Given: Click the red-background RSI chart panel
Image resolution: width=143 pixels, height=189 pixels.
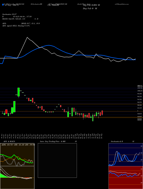Looking at the screenshot, I should click(x=126, y=178).
